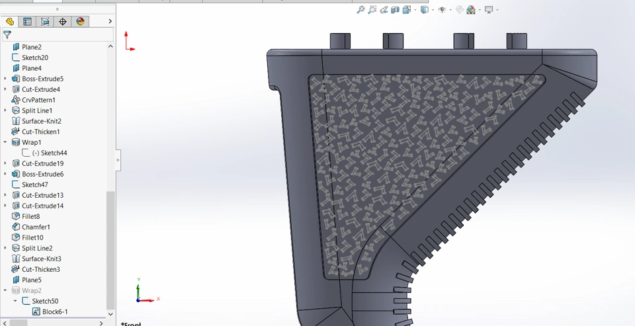Click the Hide/Show Items eye icon
The width and height of the screenshot is (635, 326).
coord(442,10)
